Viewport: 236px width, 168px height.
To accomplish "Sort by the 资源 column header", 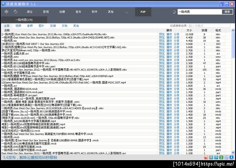I will tap(204, 30).
